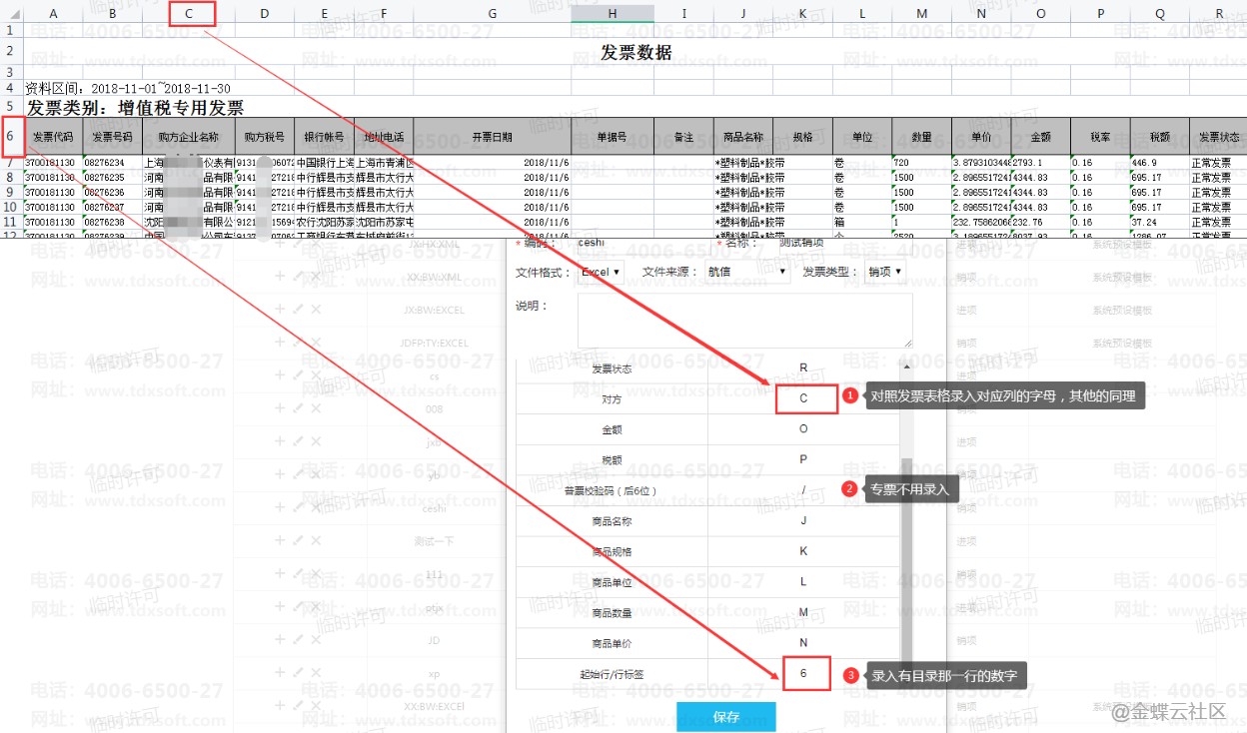1247x733 pixels.
Task: Click the pencil edit icon in the 008 row
Action: [298, 408]
